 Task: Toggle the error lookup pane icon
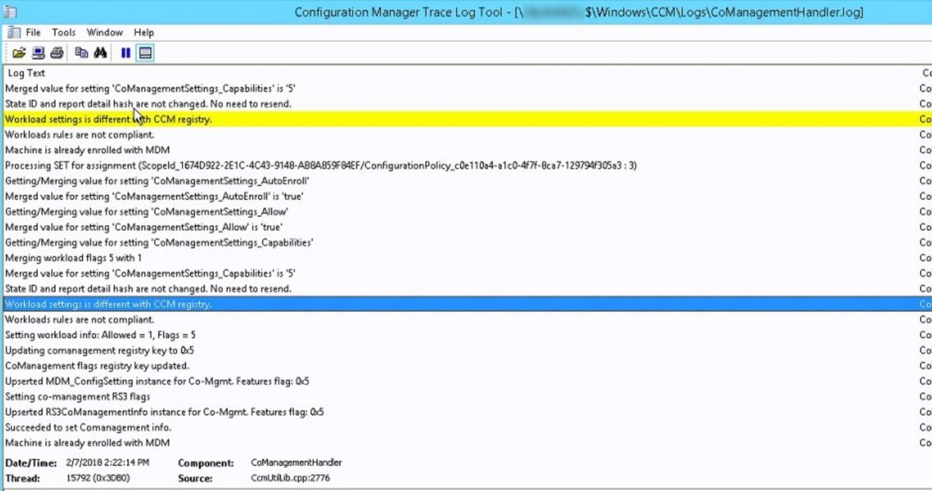[144, 52]
